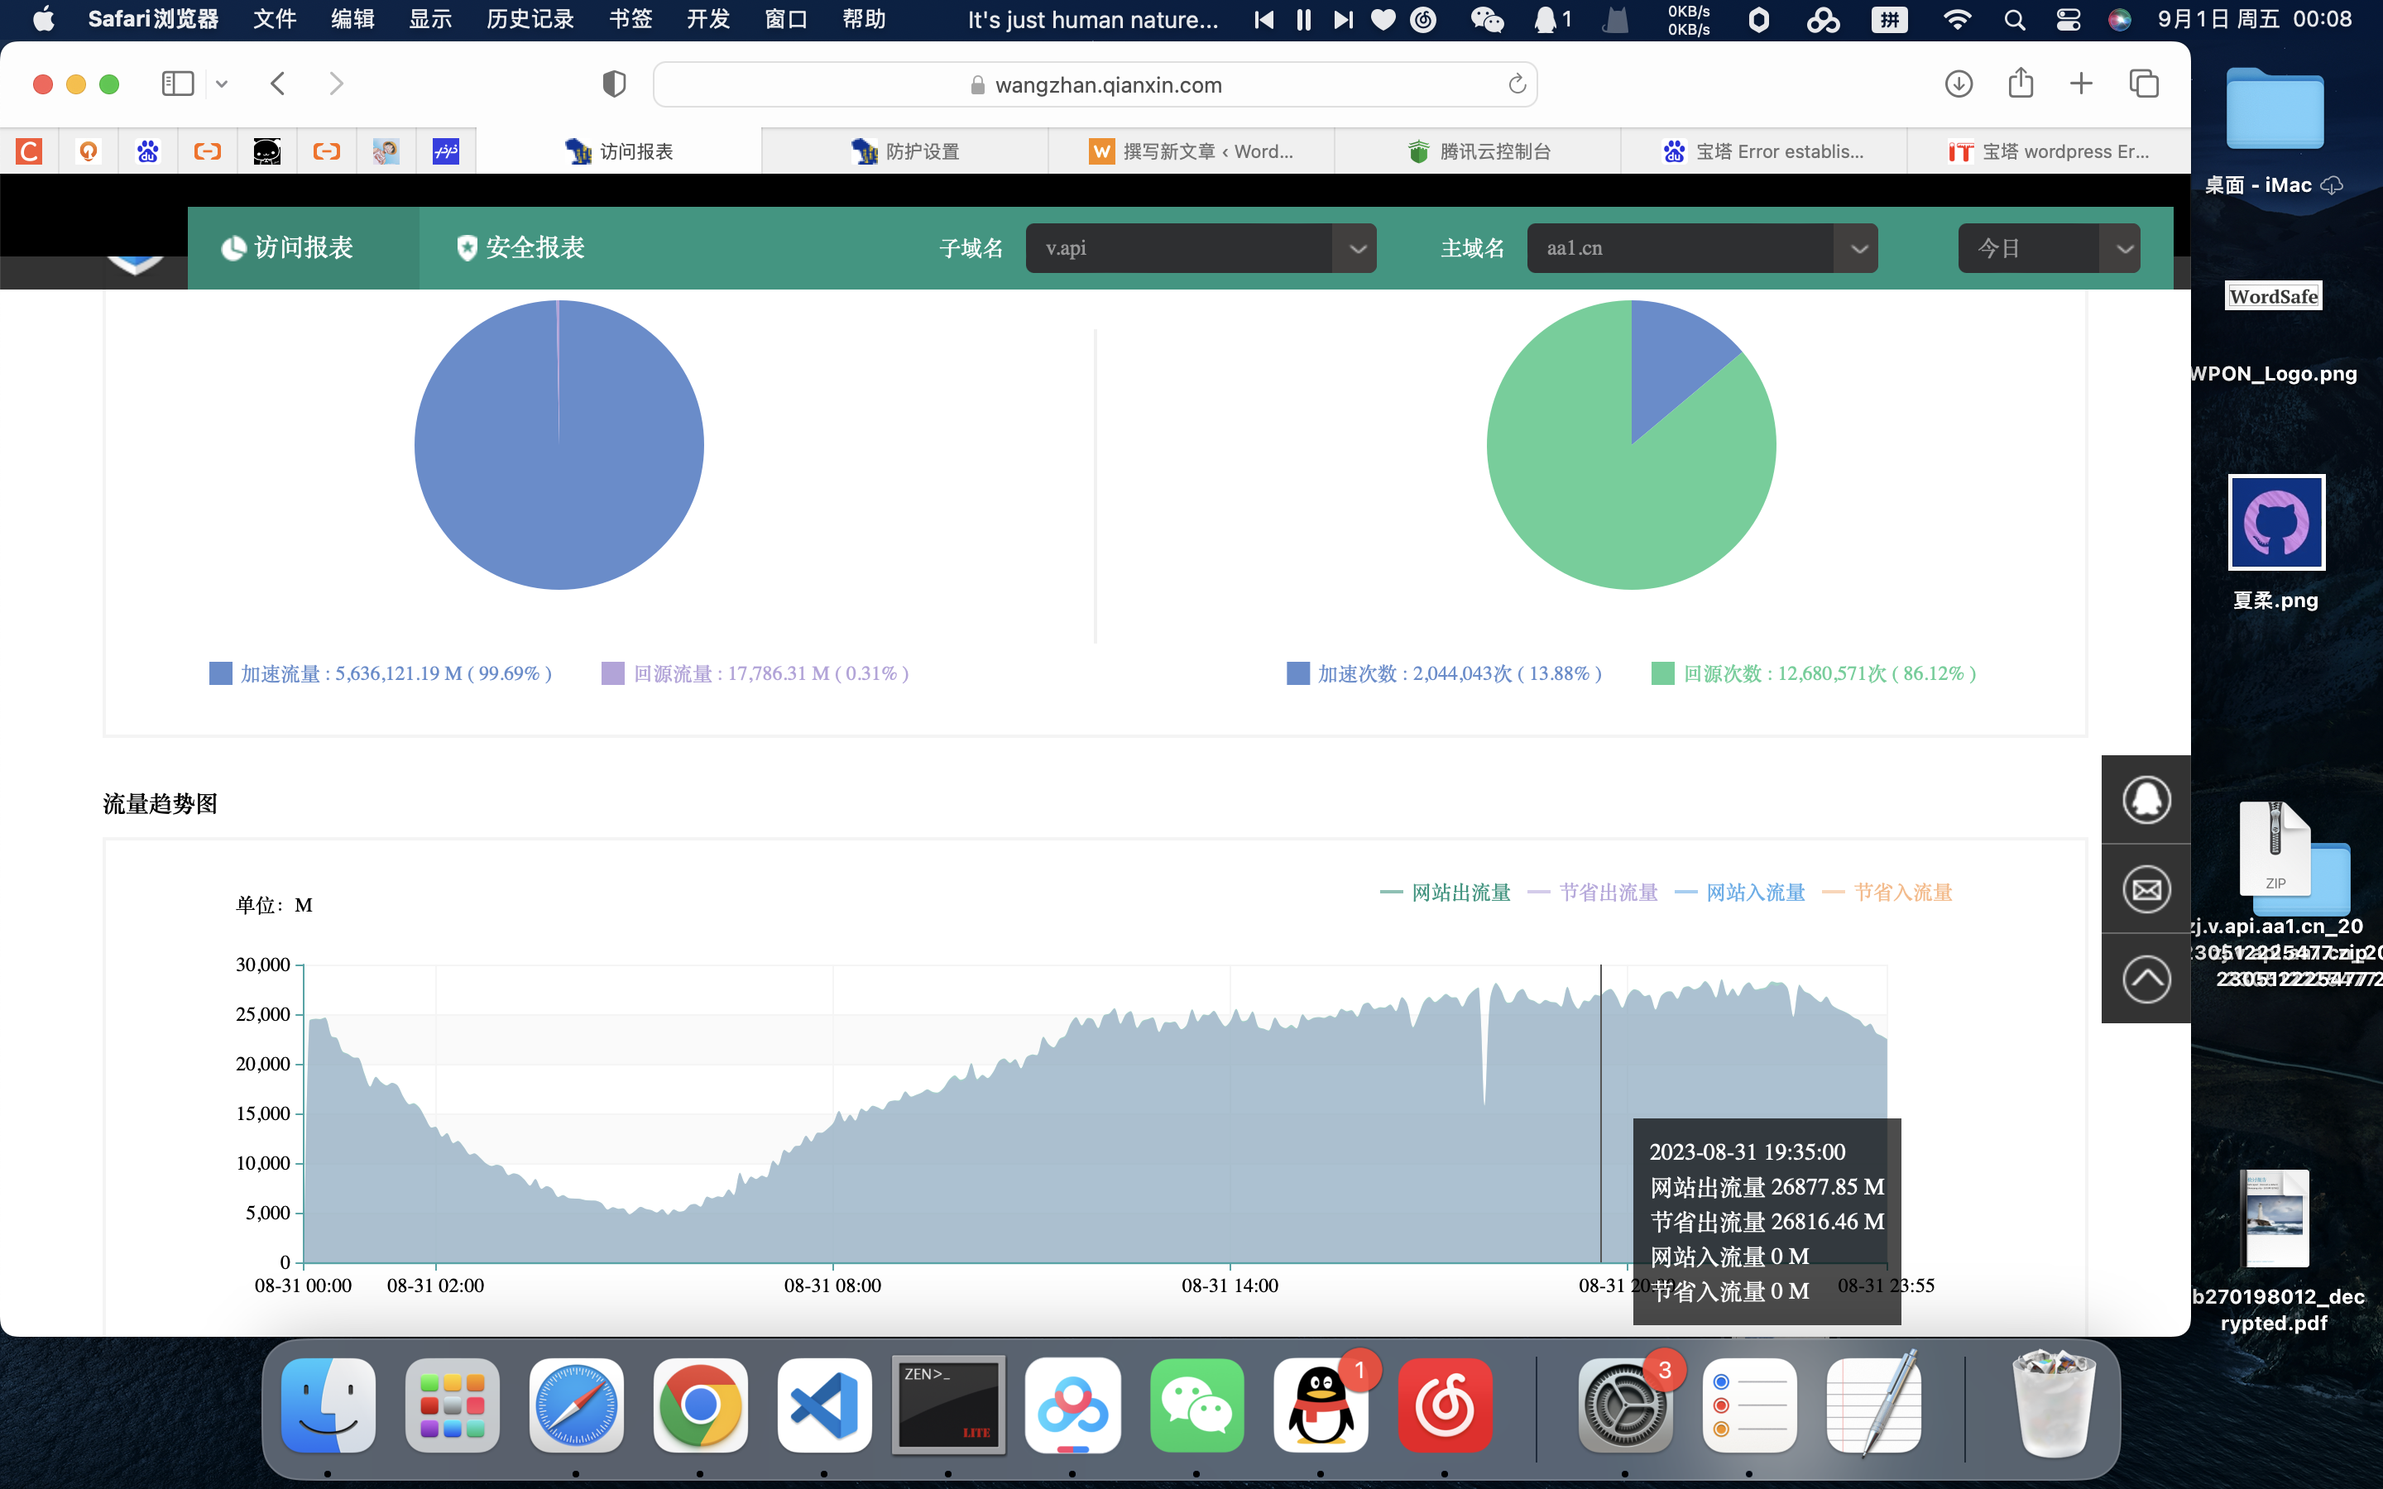This screenshot has width=2383, height=1489.
Task: Open NetEase Music from the Dock
Action: [1445, 1405]
